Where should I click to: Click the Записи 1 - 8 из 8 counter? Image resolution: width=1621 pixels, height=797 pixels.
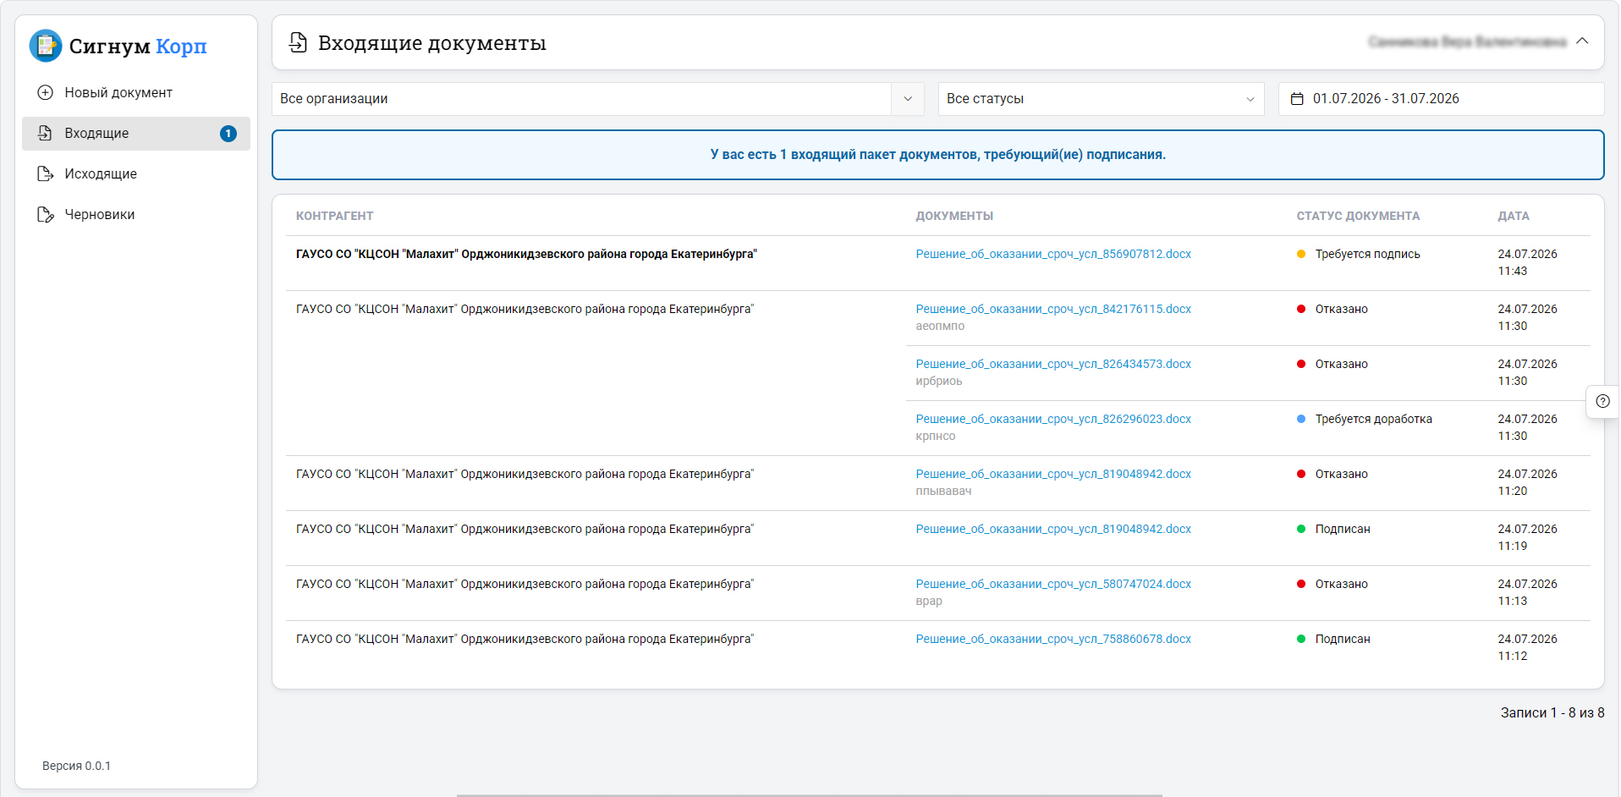pos(1552,712)
